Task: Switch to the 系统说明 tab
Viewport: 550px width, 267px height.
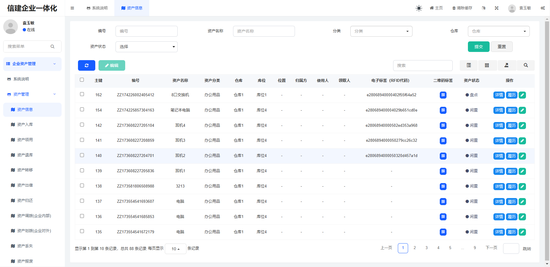Action: (97, 8)
